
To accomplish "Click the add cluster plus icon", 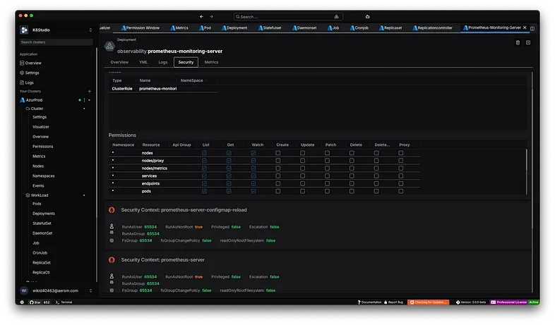I will pos(89,92).
